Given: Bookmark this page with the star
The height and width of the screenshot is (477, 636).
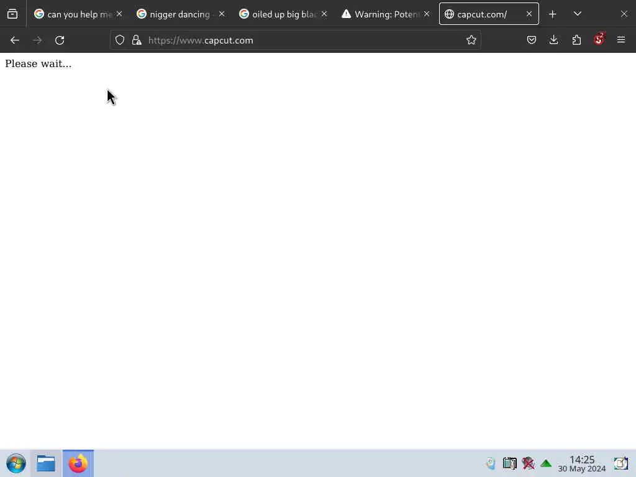Looking at the screenshot, I should point(471,40).
